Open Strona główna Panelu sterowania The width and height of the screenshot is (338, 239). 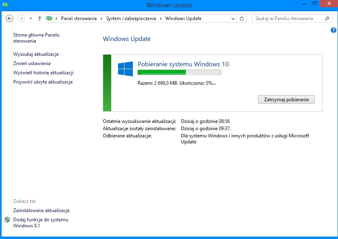coord(36,38)
